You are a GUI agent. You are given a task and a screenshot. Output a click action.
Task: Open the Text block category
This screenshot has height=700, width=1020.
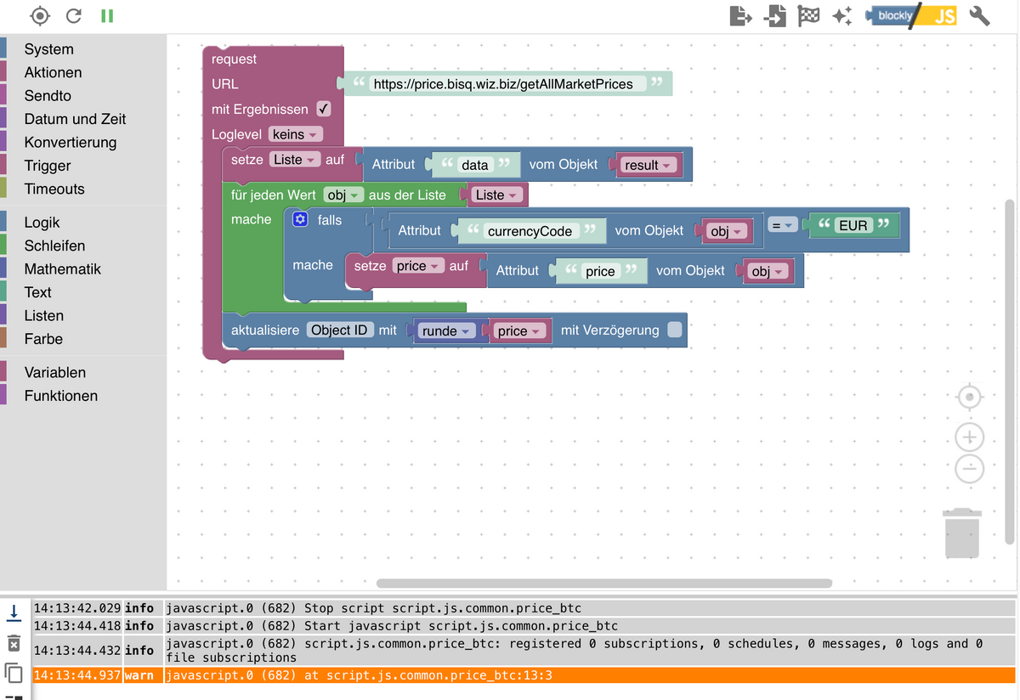[x=38, y=292]
